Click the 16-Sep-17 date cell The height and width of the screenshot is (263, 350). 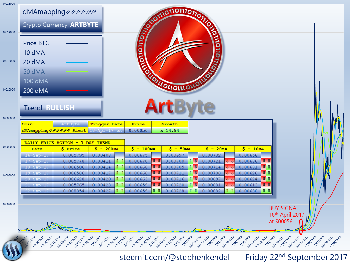(37, 155)
